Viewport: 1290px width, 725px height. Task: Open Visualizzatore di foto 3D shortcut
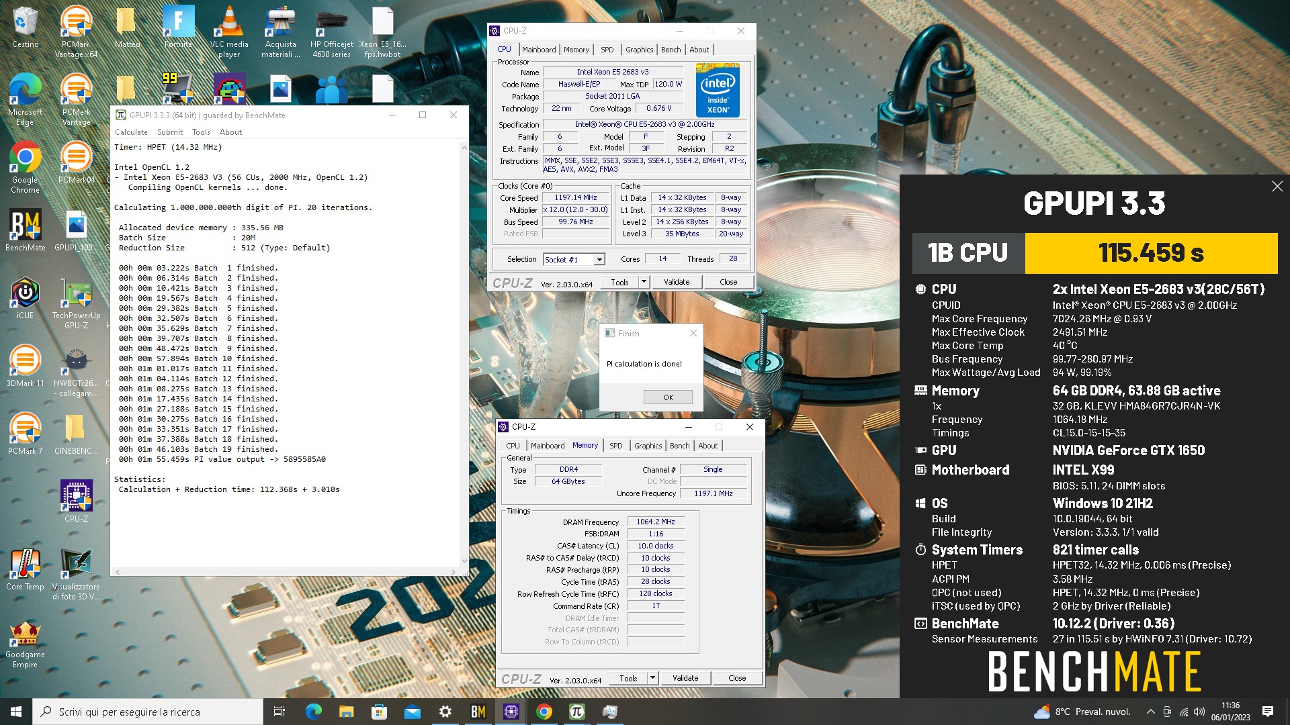point(76,574)
